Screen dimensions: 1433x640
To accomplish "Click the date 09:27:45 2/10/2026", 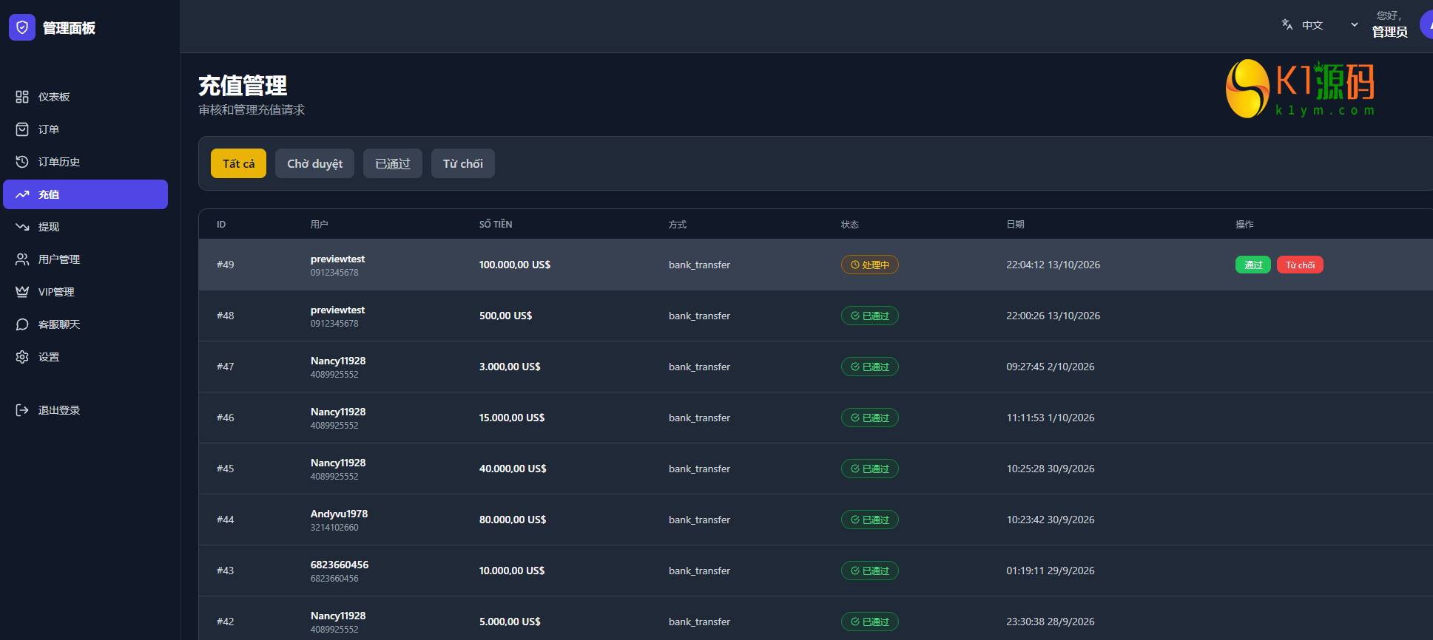I will click(x=1051, y=367).
